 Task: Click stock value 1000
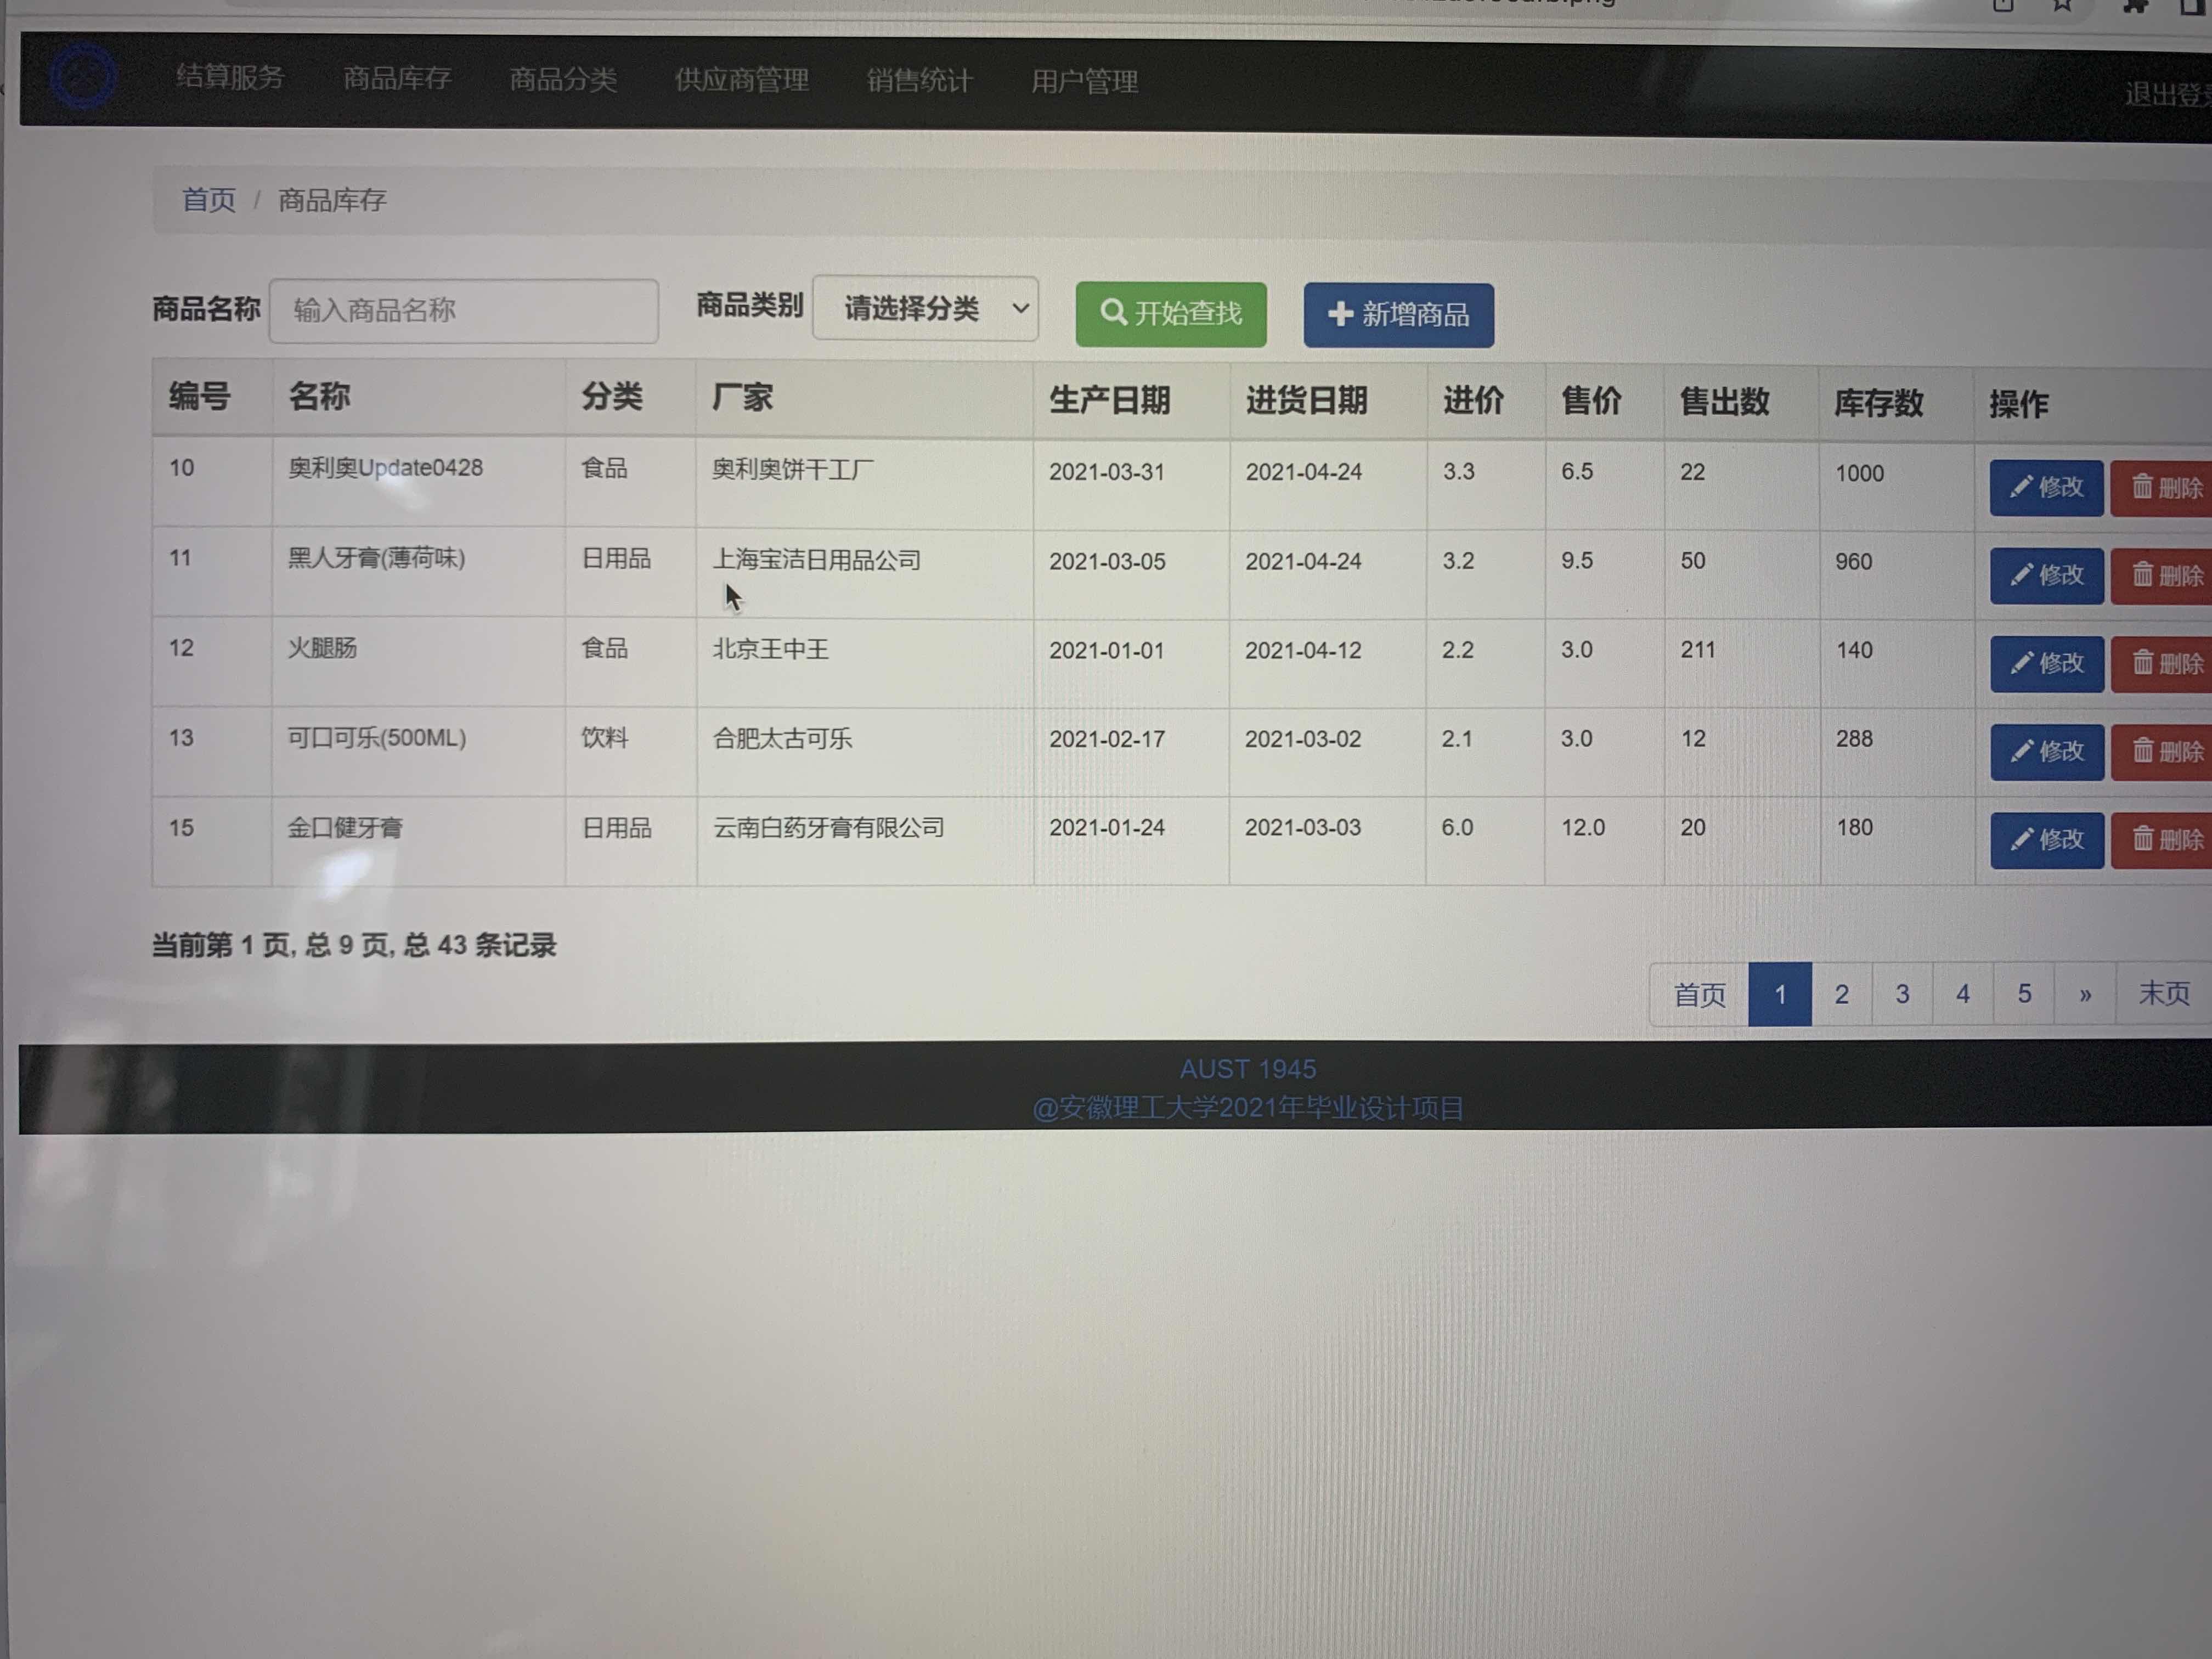(x=1859, y=474)
